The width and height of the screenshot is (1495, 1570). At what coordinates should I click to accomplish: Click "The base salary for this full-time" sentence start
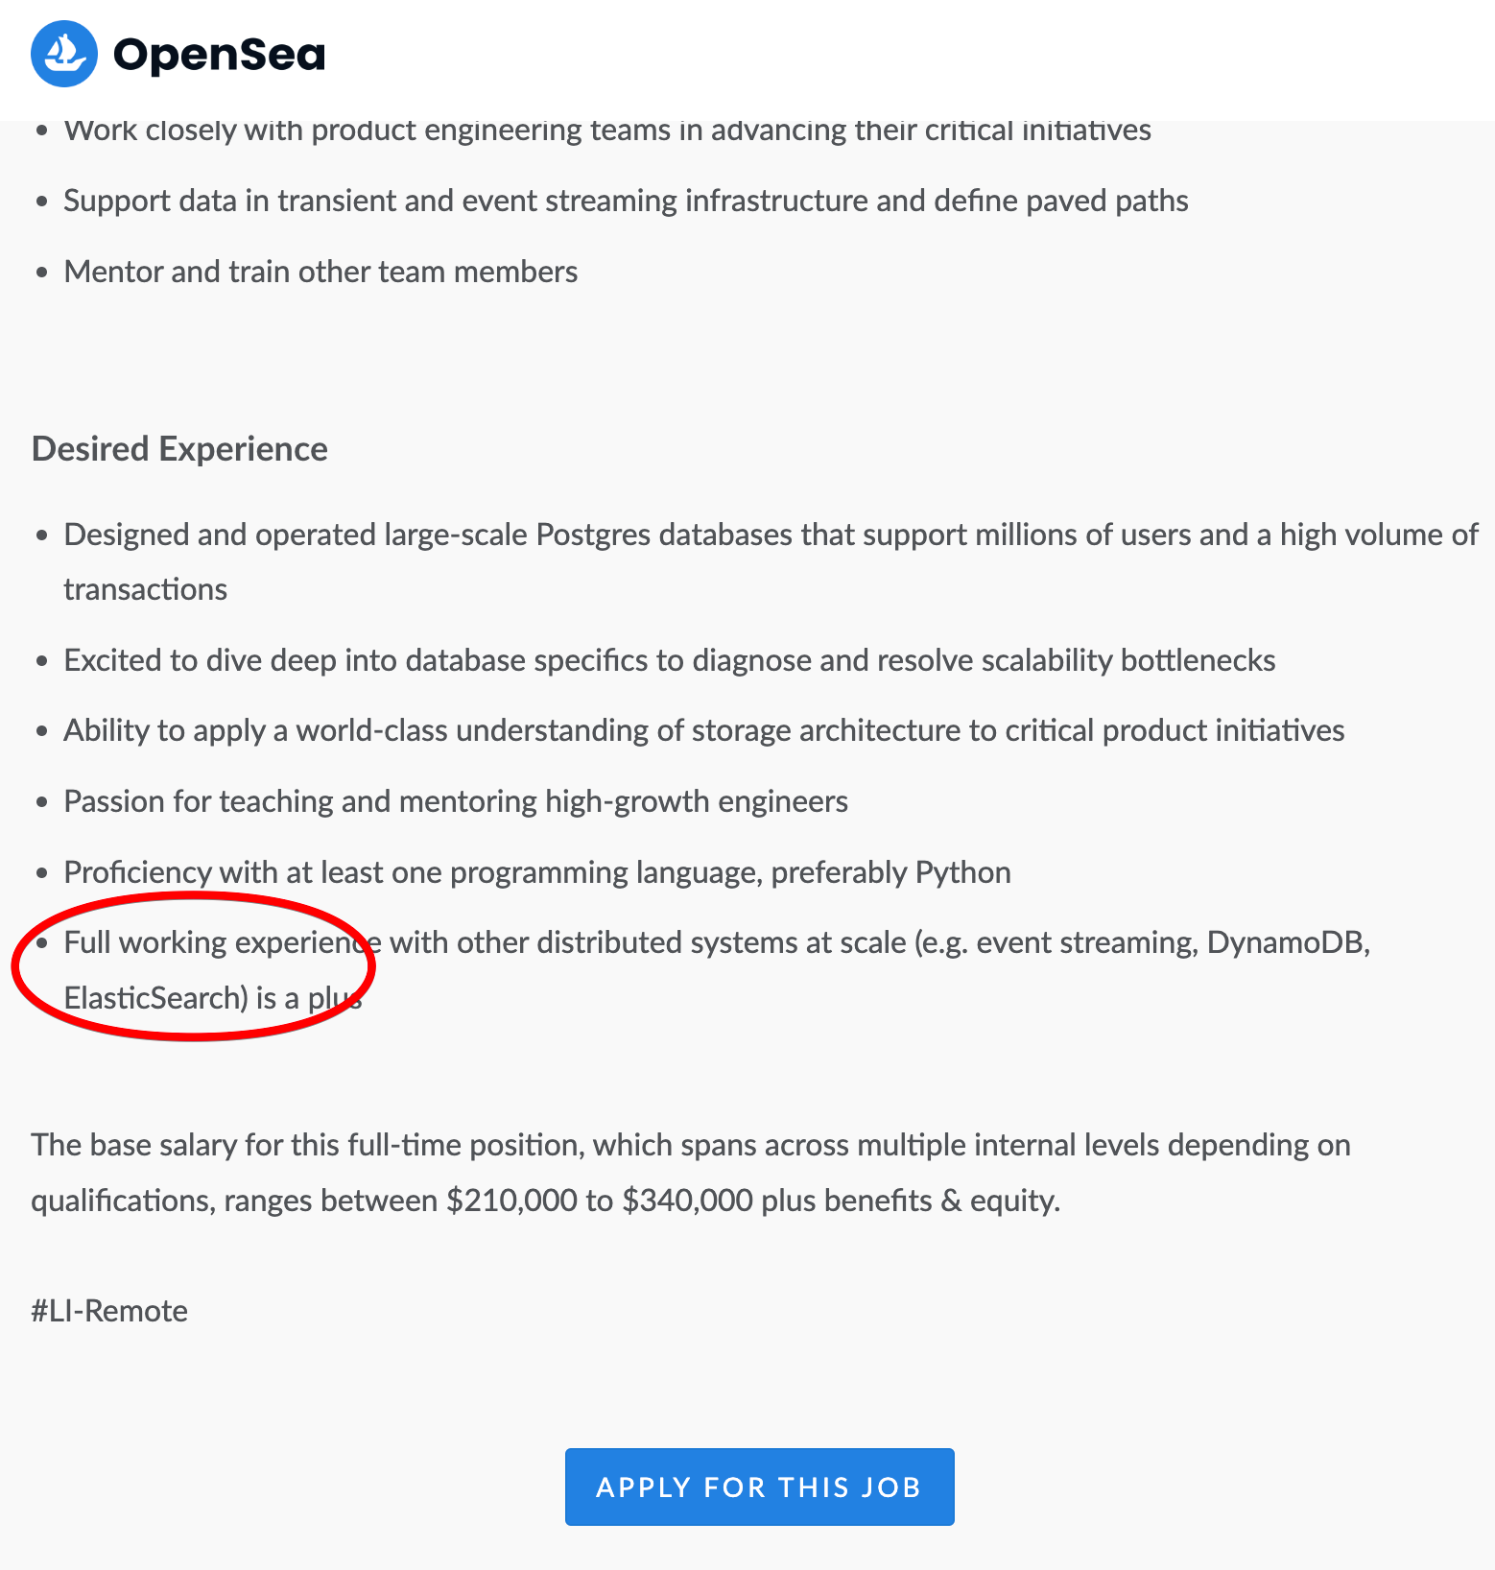(x=240, y=1145)
